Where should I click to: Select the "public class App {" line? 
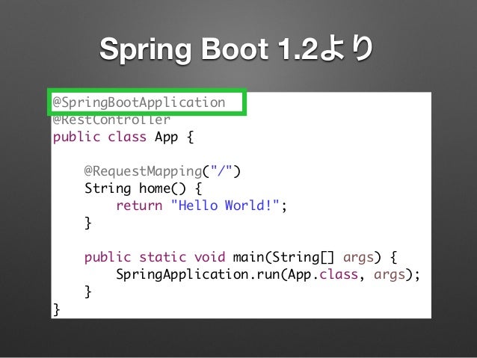coord(123,138)
